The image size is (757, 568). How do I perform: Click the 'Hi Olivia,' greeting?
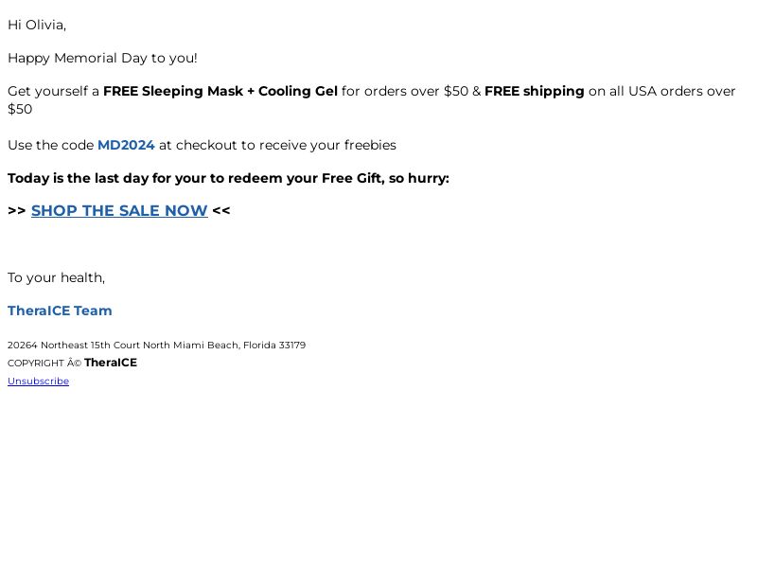click(37, 26)
